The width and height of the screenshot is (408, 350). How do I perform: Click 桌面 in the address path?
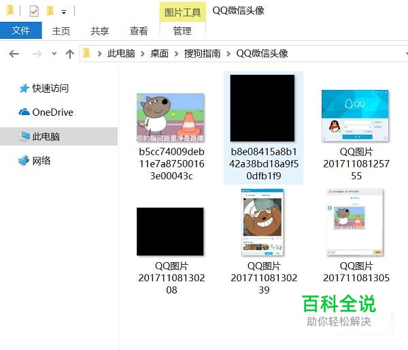point(159,54)
